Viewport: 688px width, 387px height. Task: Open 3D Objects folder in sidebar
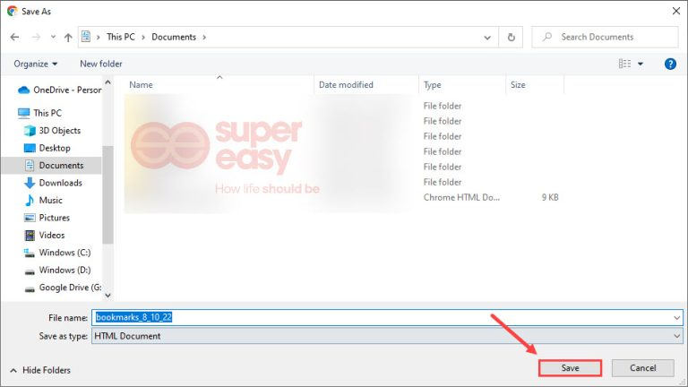(x=60, y=131)
